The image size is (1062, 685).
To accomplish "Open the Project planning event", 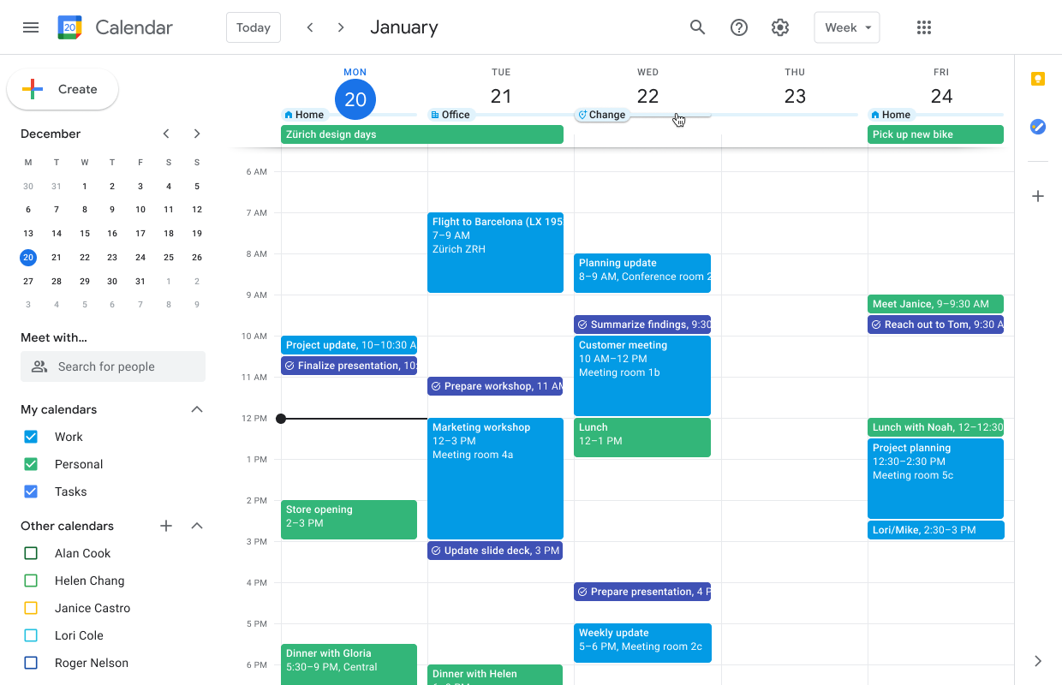I will tap(935, 479).
